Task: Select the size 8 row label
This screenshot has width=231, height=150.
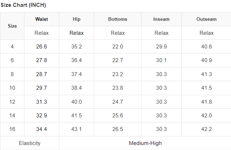Action: (12, 74)
